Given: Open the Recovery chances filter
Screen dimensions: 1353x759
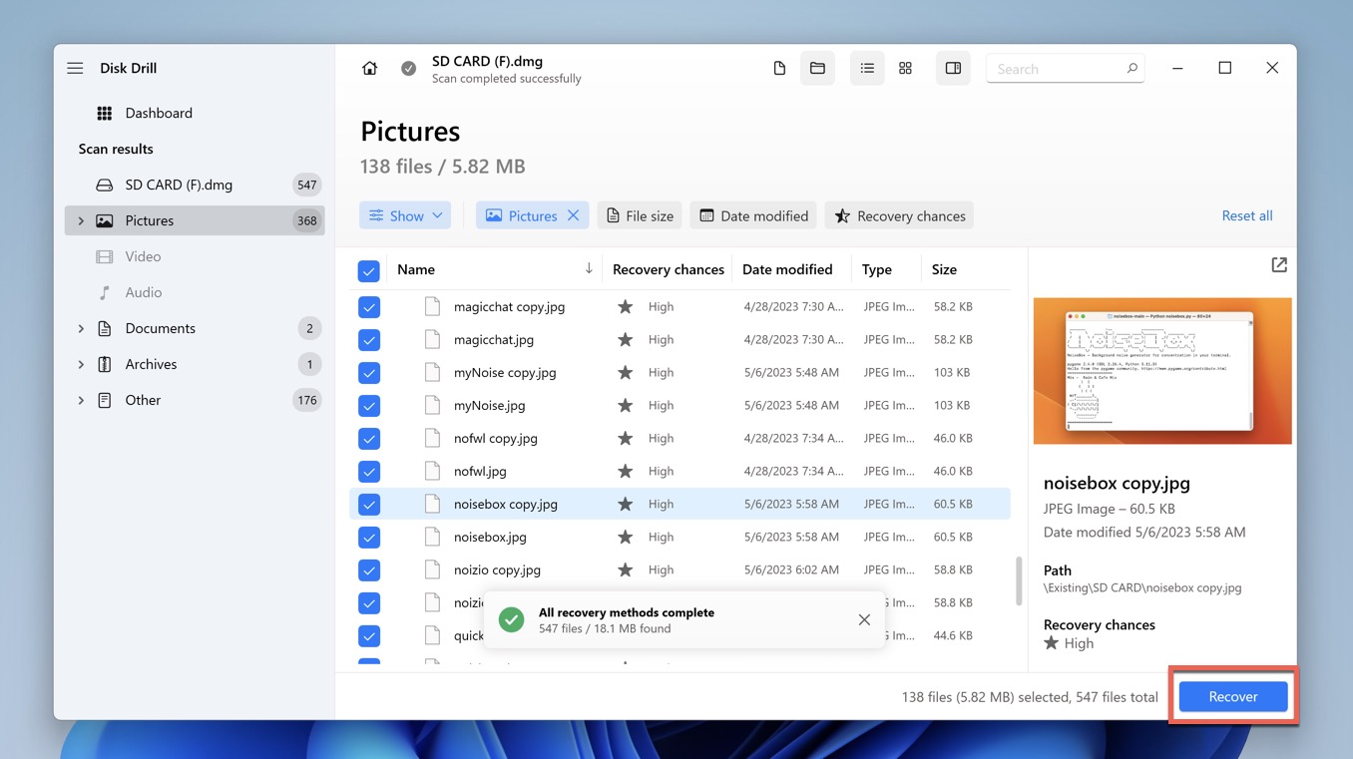Looking at the screenshot, I should click(x=899, y=215).
